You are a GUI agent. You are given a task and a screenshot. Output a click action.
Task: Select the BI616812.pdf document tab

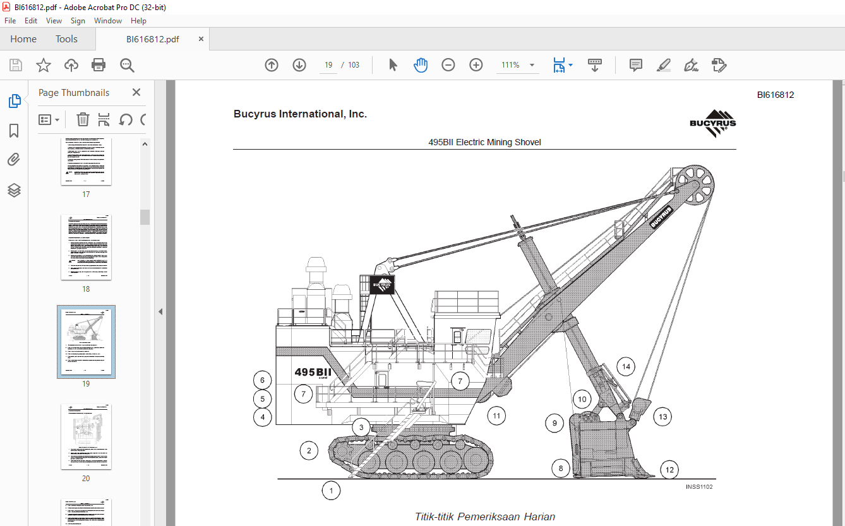[x=152, y=39]
